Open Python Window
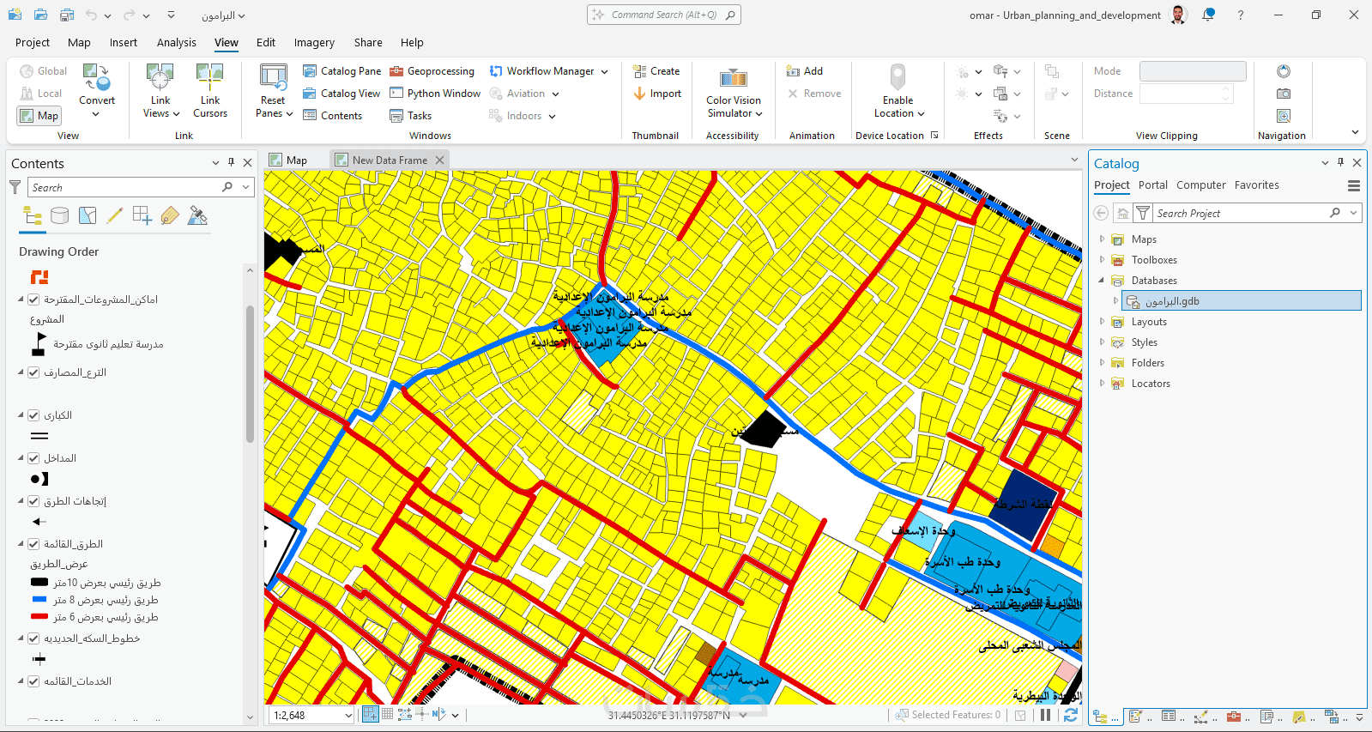The image size is (1372, 732). [x=435, y=94]
